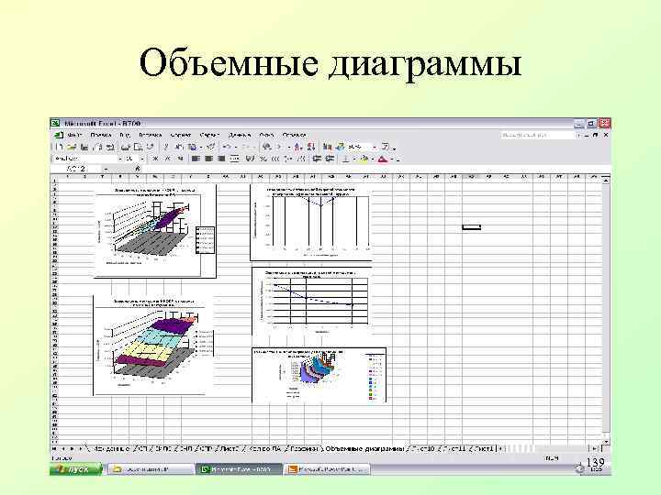Click the Name Box cell reference
661x495 pixels.
[x=77, y=169]
